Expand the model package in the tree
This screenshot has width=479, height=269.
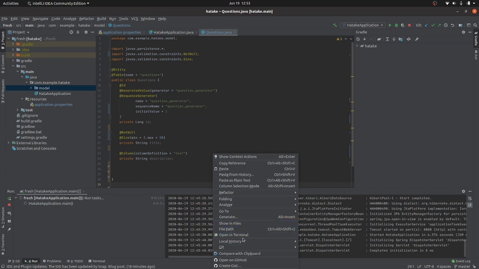pyautogui.click(x=31, y=88)
